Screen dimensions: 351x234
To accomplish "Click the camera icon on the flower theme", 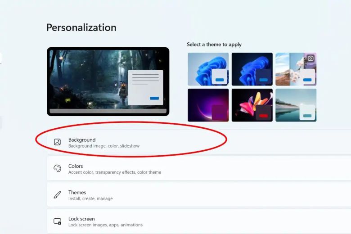I will pyautogui.click(x=310, y=58).
